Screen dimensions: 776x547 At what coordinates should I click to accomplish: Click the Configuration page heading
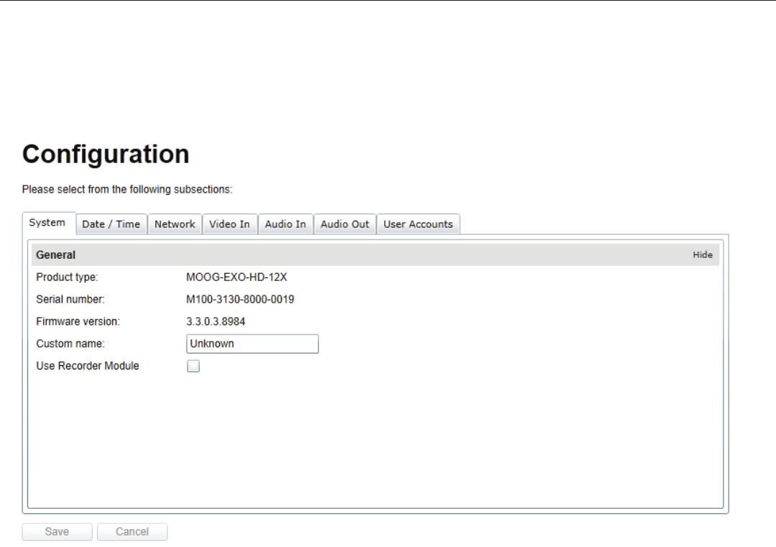click(106, 154)
